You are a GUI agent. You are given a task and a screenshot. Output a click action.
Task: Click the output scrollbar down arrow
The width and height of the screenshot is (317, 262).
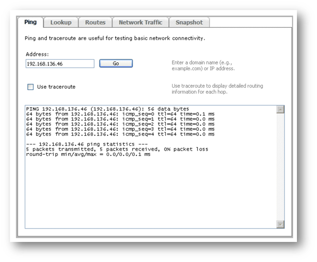pyautogui.click(x=280, y=224)
